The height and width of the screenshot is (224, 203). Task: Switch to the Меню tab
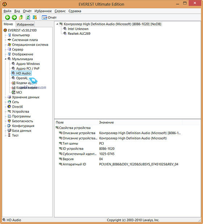8,24
